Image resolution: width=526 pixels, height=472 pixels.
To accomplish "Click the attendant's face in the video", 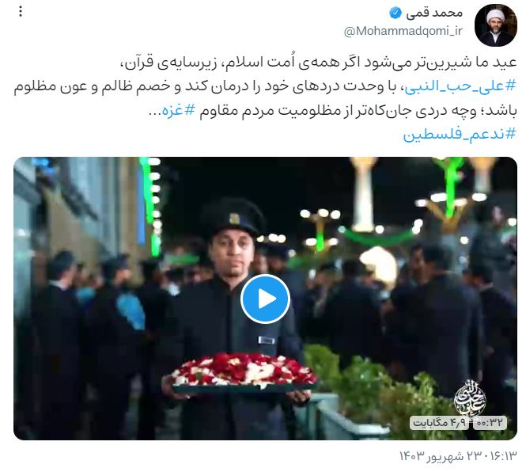I will 230,250.
